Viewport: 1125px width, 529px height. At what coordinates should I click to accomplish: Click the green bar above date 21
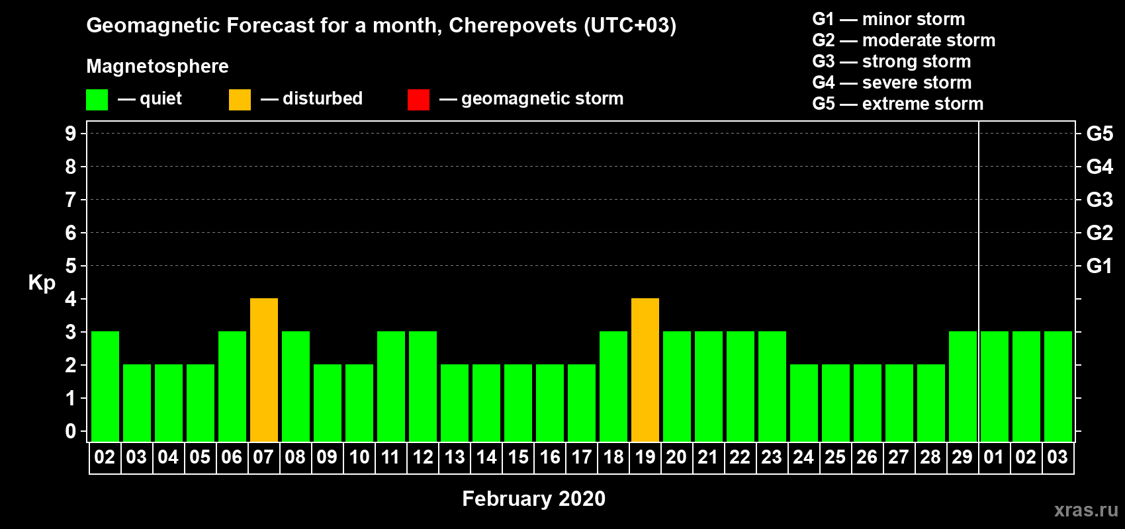pos(709,386)
